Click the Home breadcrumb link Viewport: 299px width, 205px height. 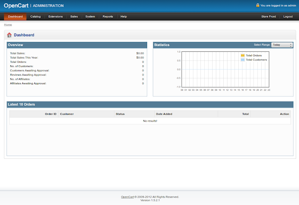tap(8, 25)
